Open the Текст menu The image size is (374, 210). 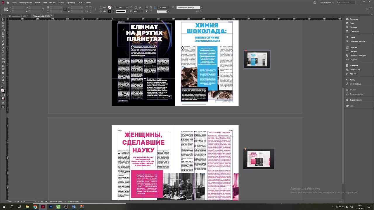[x=44, y=2]
